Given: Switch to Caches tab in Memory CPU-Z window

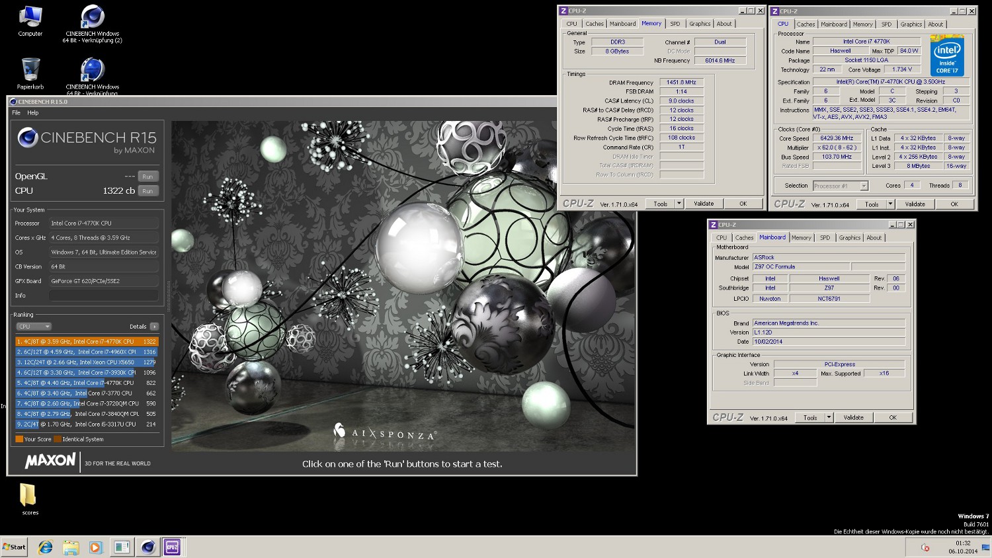Looking at the screenshot, I should click(595, 24).
